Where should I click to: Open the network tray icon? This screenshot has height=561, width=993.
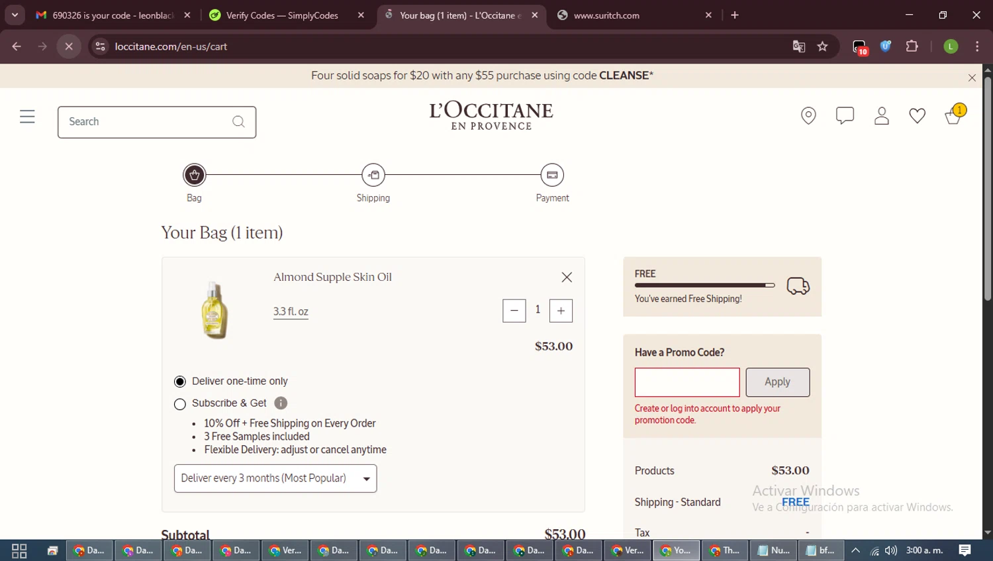pyautogui.click(x=875, y=551)
